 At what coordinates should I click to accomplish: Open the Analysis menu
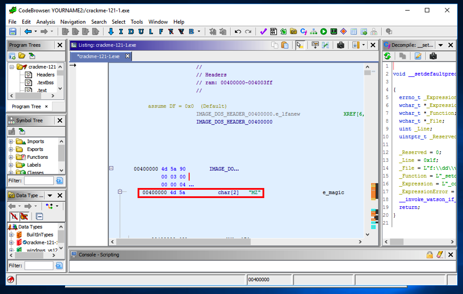[45, 22]
